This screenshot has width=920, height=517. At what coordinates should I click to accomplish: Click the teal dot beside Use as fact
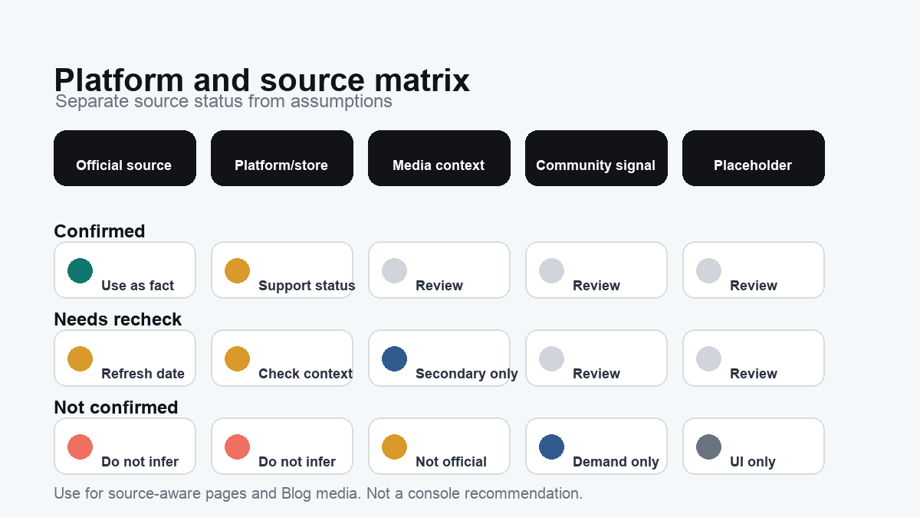coord(80,270)
